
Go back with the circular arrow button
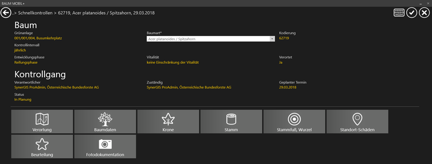6,13
